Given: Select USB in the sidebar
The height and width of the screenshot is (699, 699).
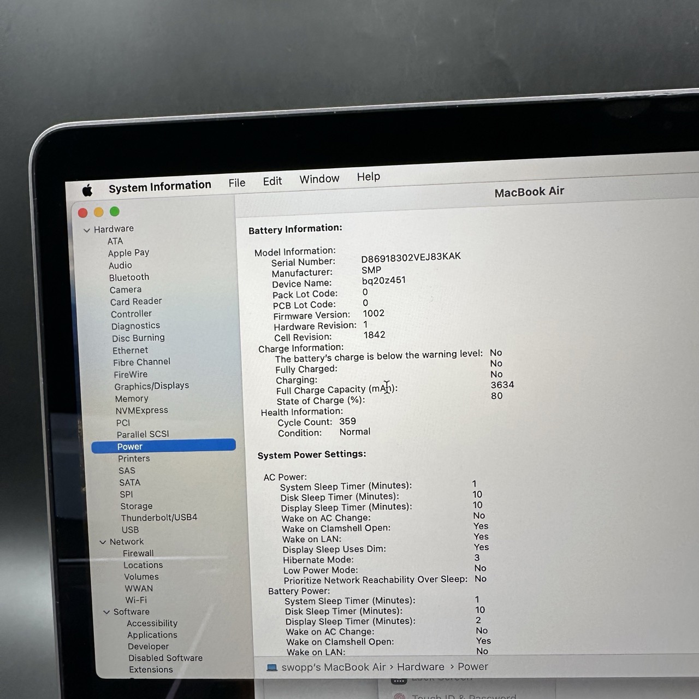Looking at the screenshot, I should point(130,530).
